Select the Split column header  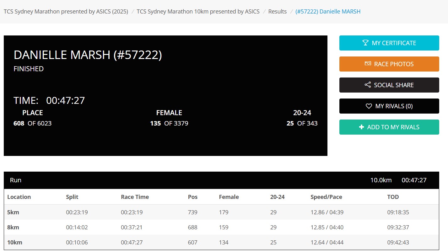pyautogui.click(x=72, y=197)
